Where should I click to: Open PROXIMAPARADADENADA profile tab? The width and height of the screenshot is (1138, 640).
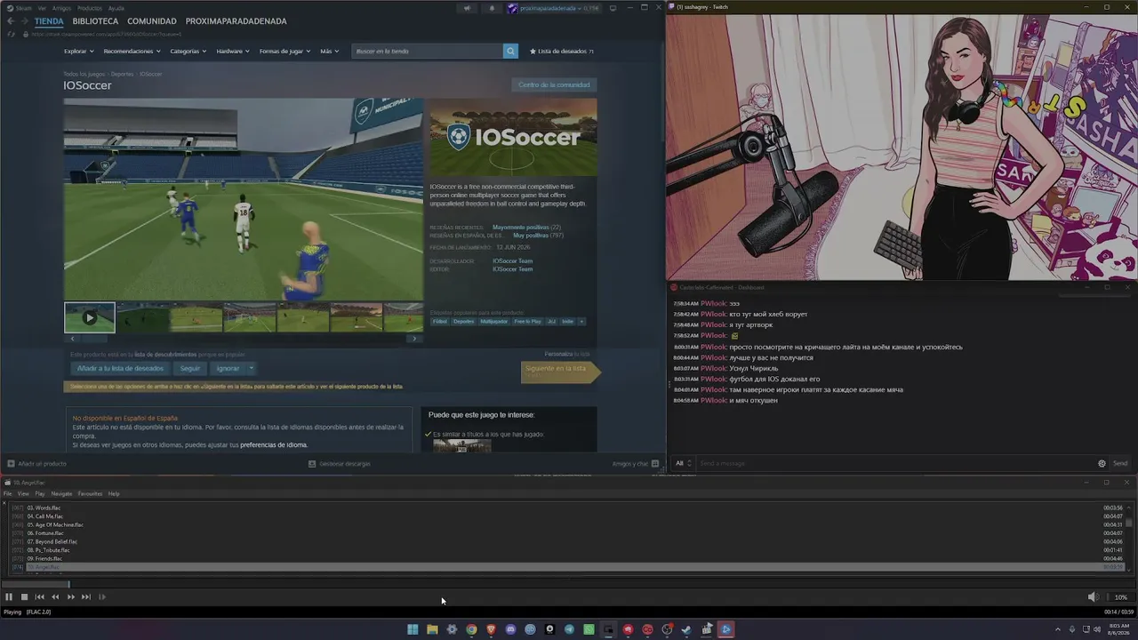click(236, 21)
